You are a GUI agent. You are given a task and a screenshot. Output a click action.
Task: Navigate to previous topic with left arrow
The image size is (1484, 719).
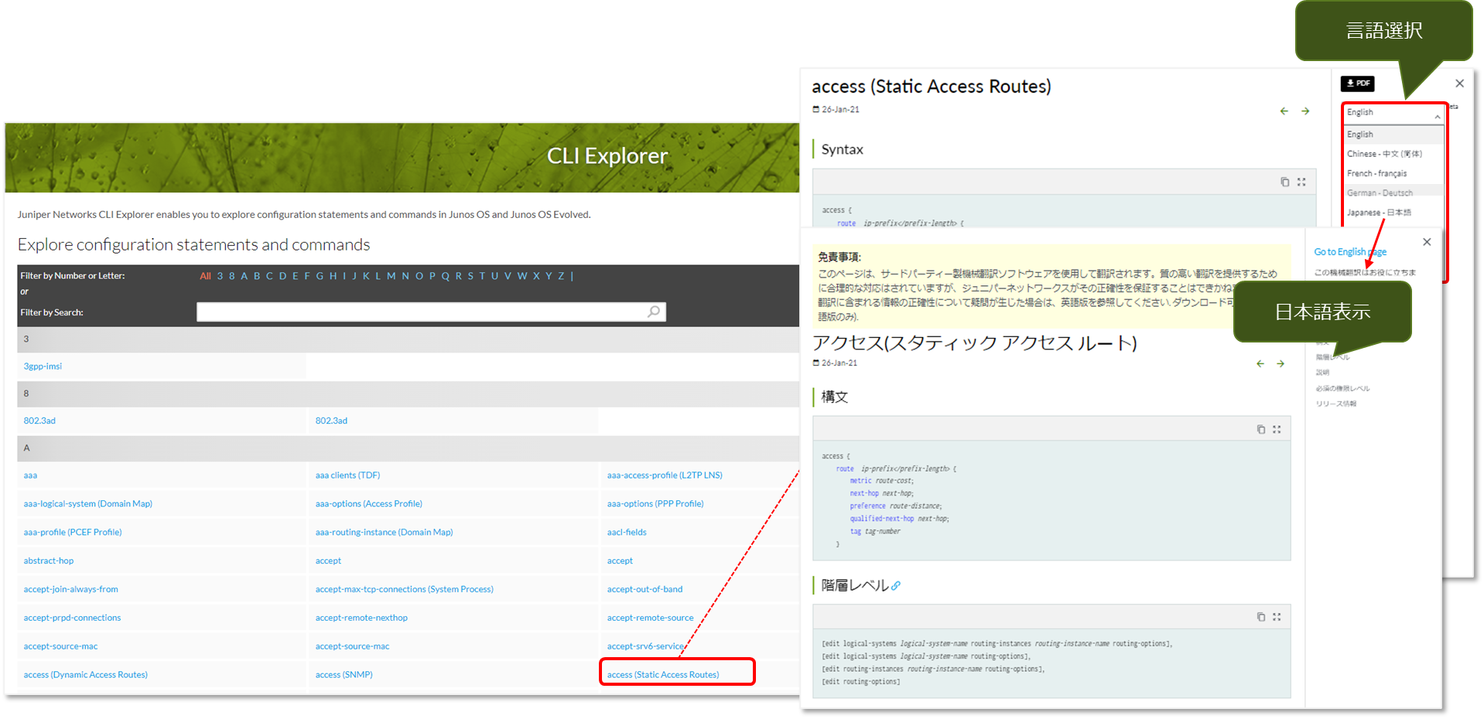tap(1284, 111)
